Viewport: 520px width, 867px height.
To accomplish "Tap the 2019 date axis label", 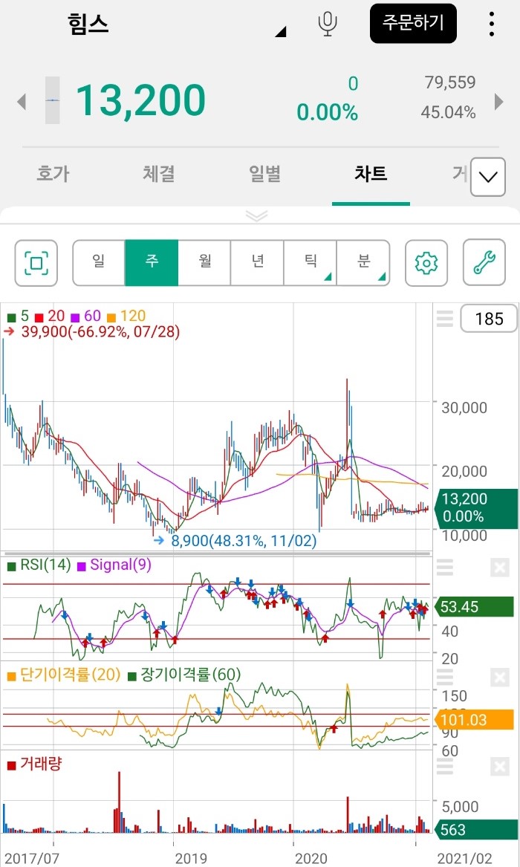I will 191,857.
